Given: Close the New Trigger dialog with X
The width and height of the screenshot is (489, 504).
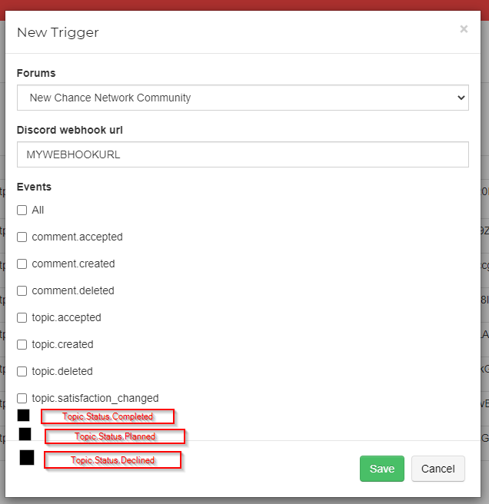Looking at the screenshot, I should [464, 29].
